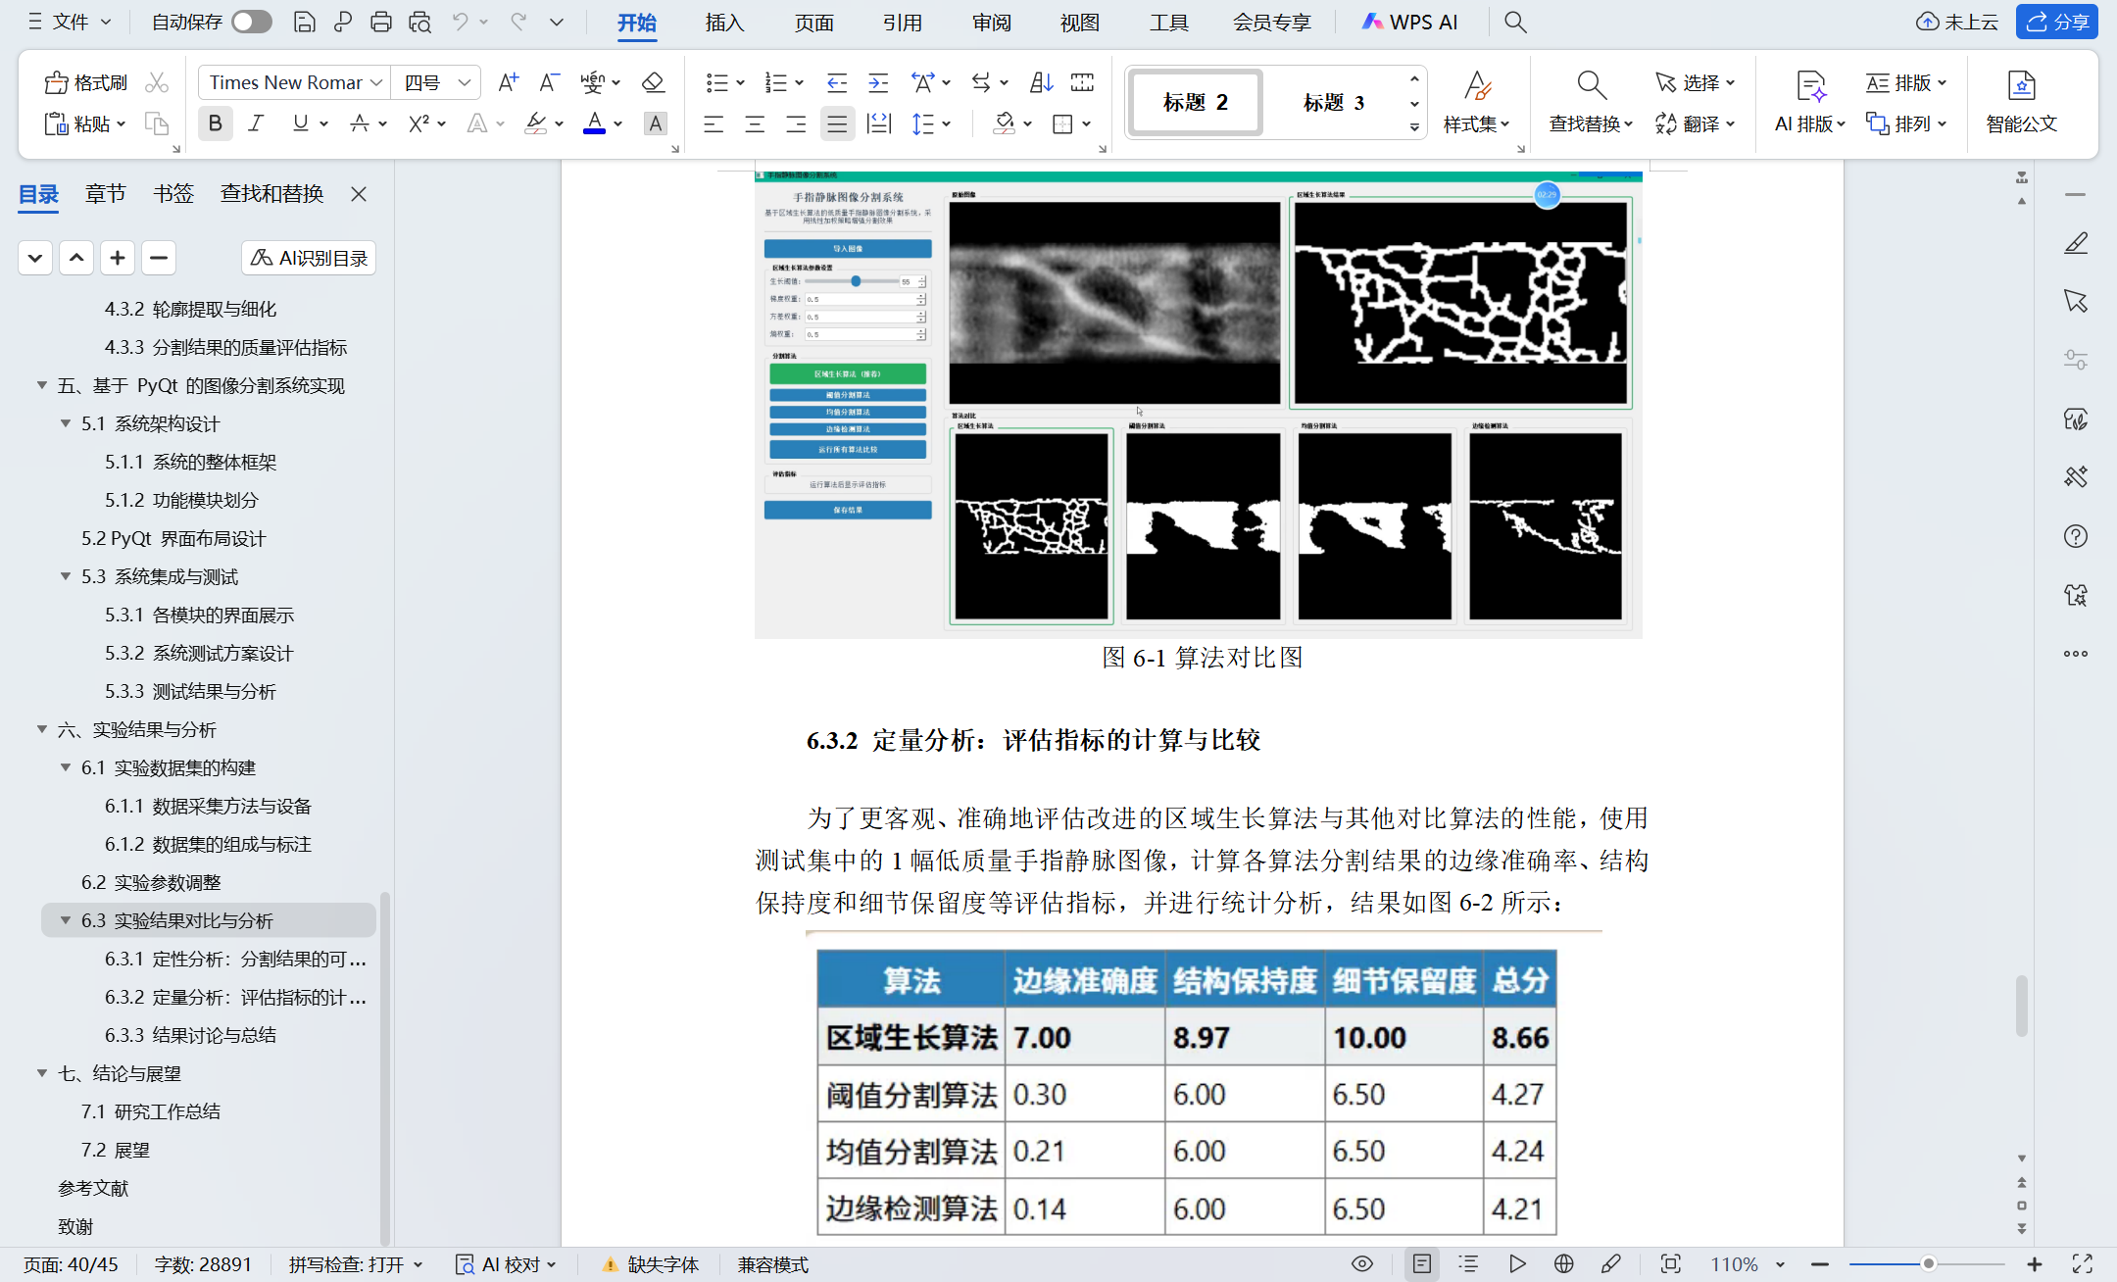Click the save document icon
Screen dimensions: 2117x1282
(305, 22)
